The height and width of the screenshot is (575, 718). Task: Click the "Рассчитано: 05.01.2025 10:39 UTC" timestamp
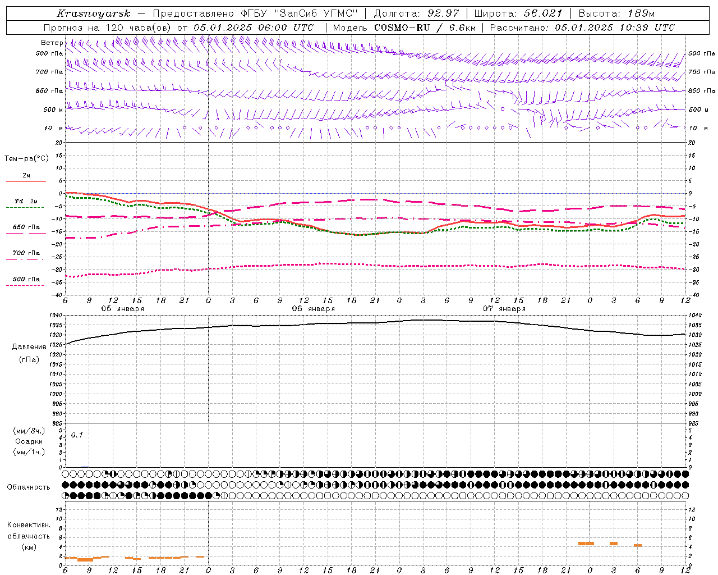pyautogui.click(x=582, y=28)
